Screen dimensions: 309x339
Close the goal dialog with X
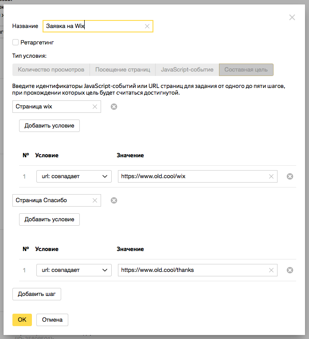(x=292, y=18)
